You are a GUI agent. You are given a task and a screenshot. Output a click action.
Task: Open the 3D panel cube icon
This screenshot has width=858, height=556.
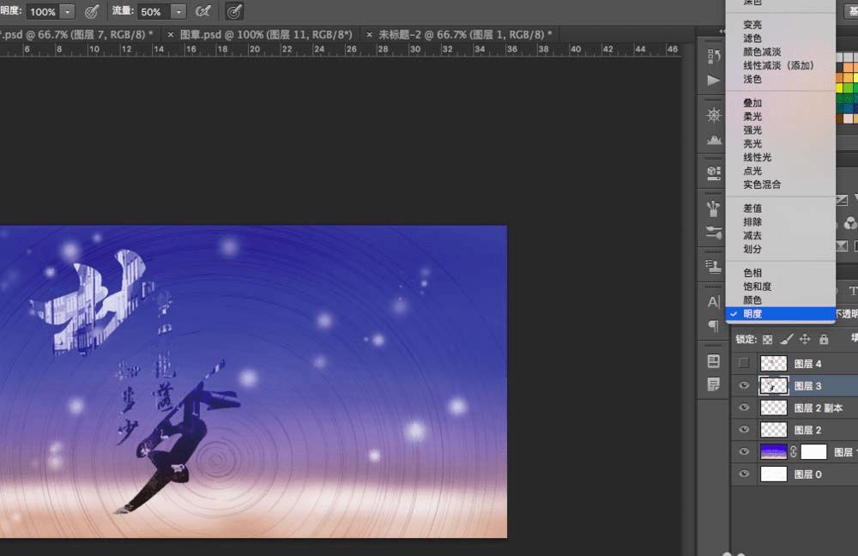(714, 173)
